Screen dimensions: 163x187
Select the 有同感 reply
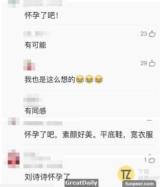(35, 111)
